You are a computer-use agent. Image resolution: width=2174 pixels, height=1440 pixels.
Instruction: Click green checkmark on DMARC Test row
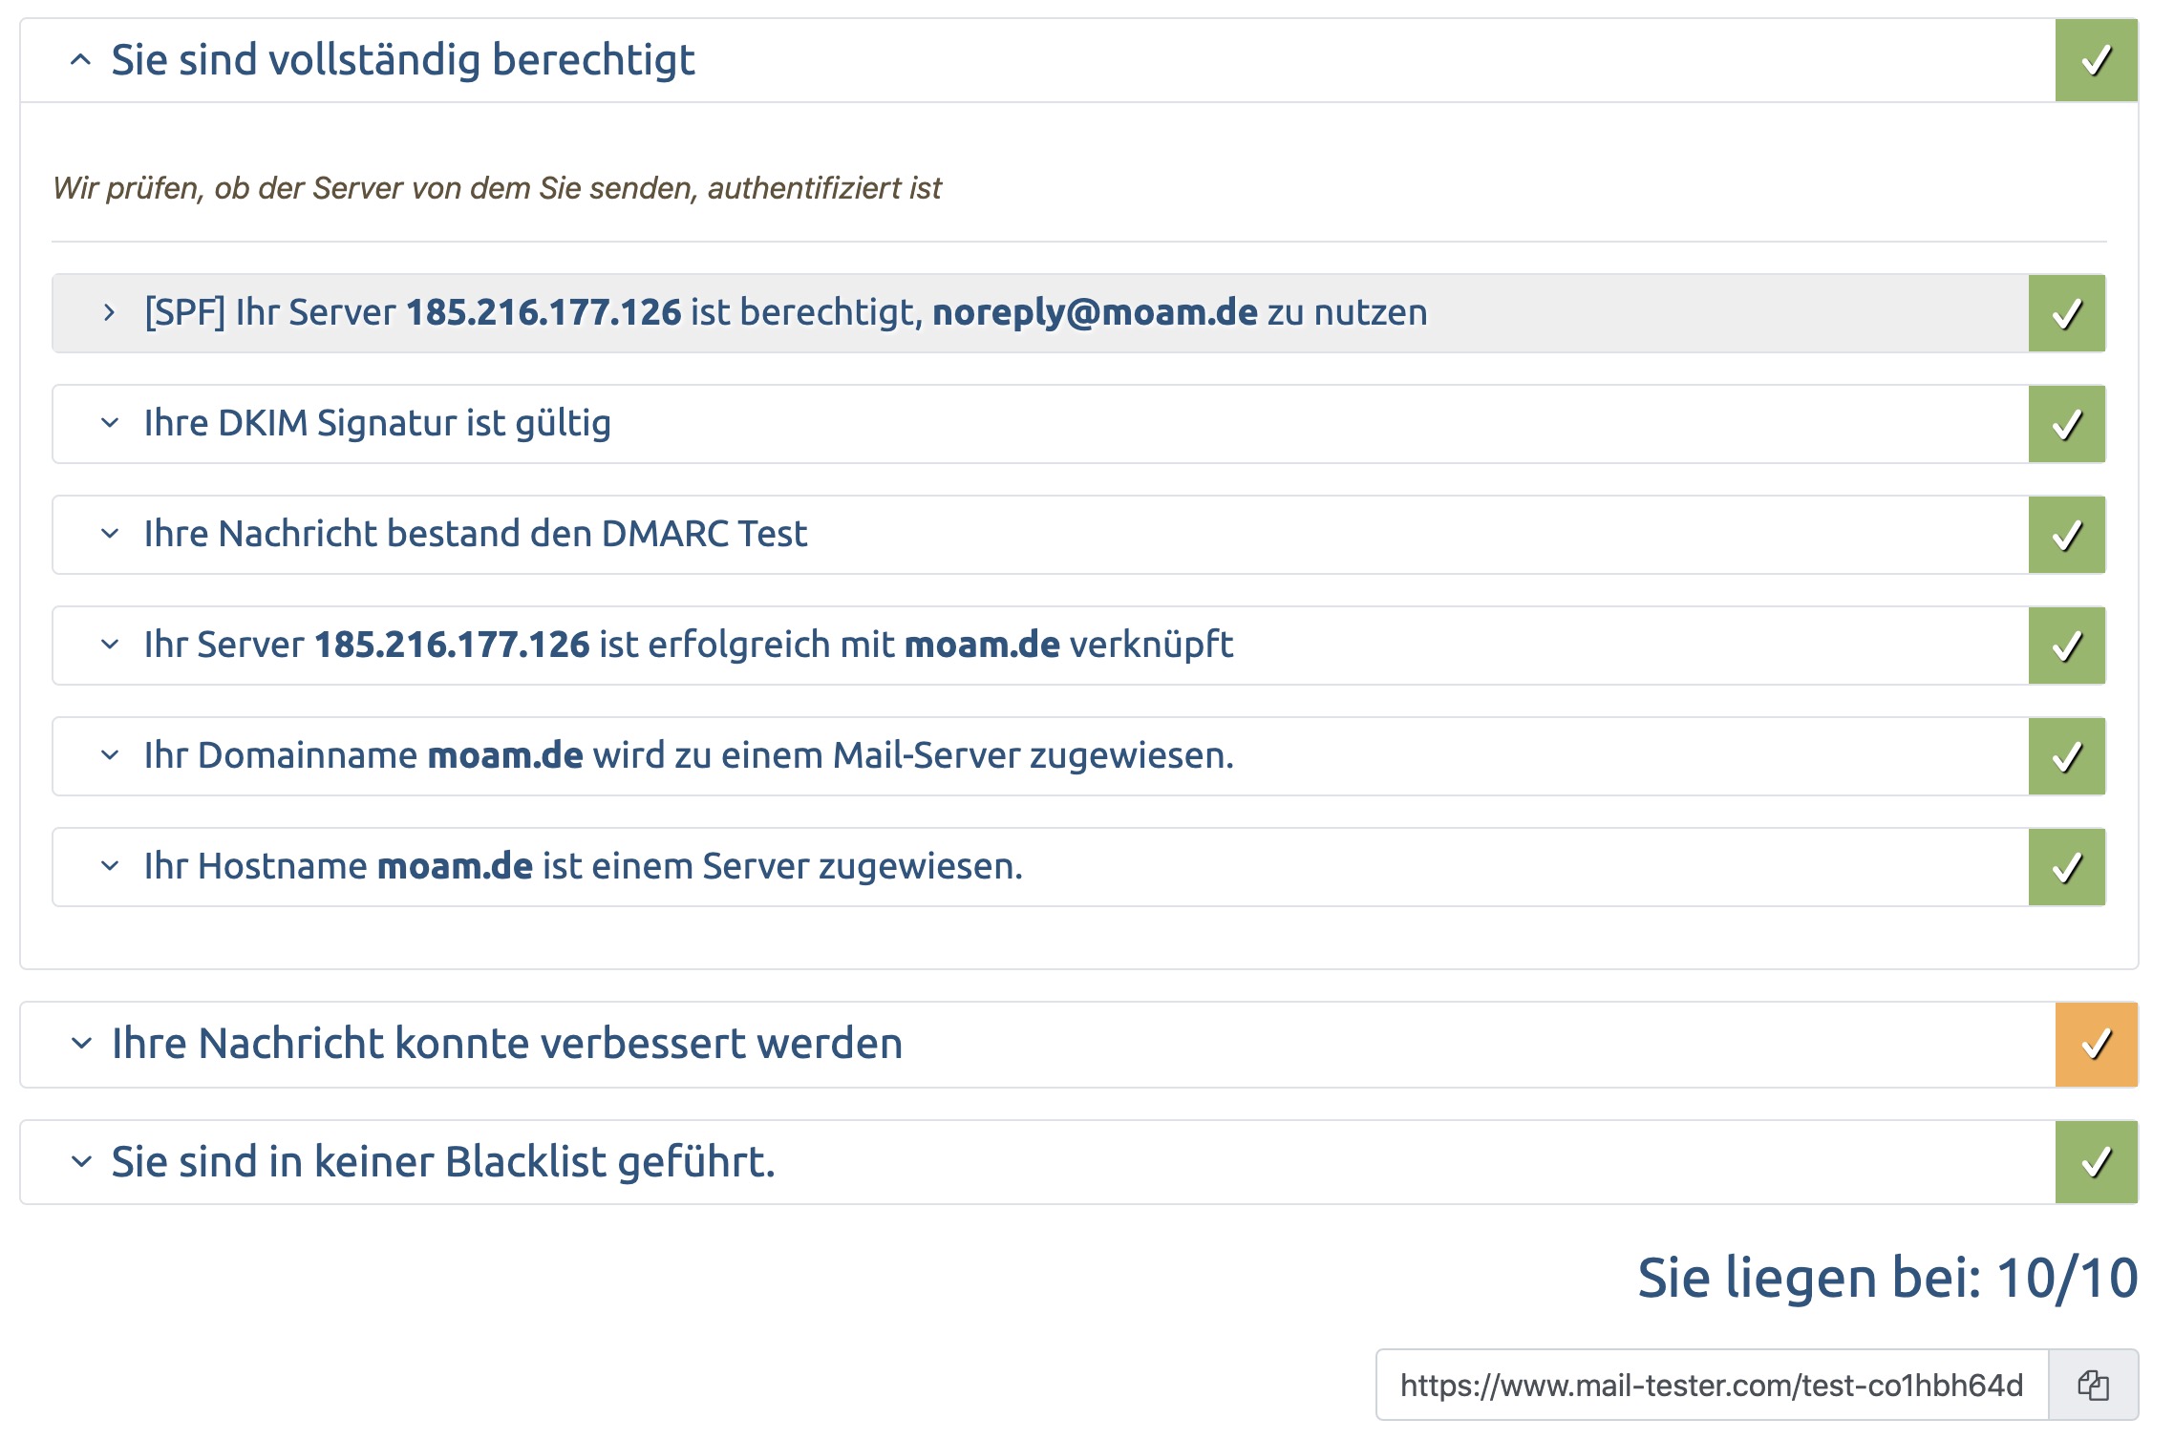(2066, 535)
